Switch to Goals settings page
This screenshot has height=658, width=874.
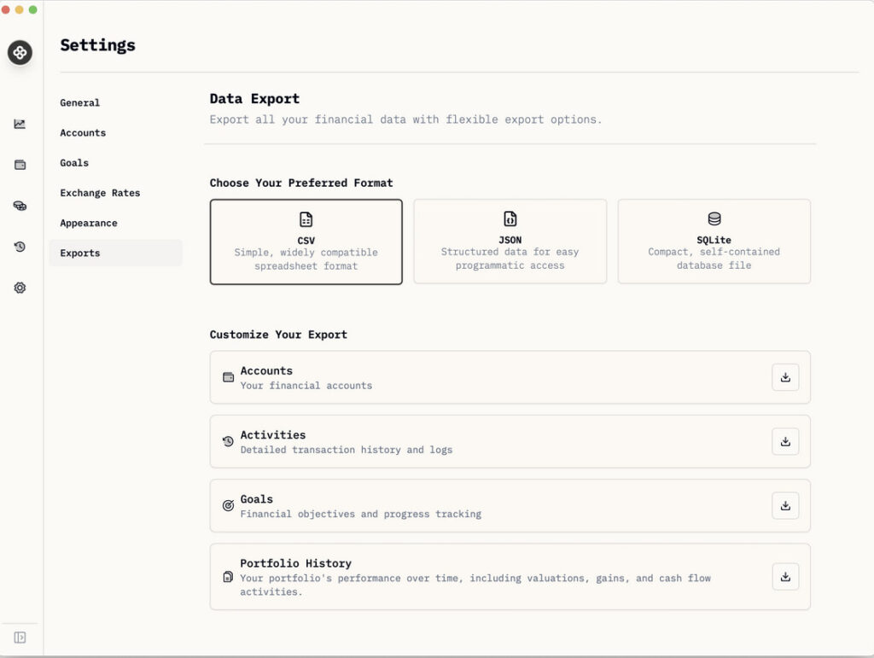tap(74, 163)
